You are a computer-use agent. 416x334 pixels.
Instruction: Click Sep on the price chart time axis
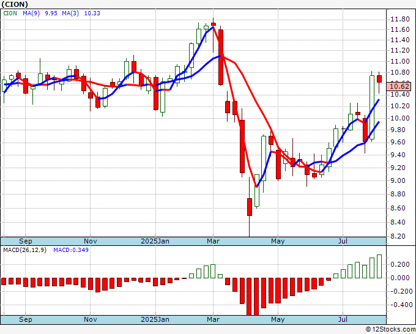click(x=26, y=241)
